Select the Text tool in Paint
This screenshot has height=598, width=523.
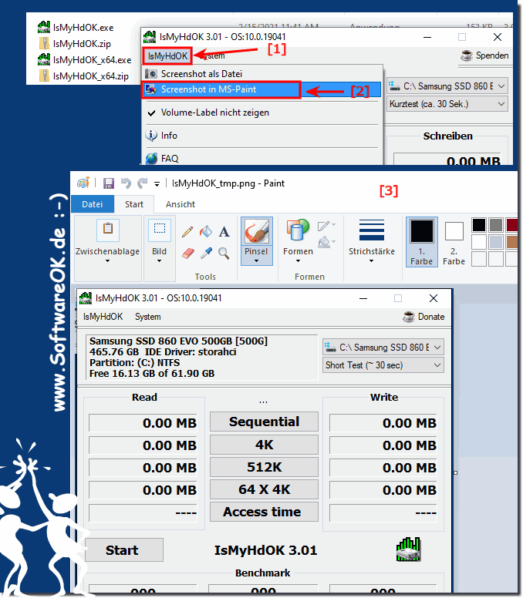[x=224, y=231]
